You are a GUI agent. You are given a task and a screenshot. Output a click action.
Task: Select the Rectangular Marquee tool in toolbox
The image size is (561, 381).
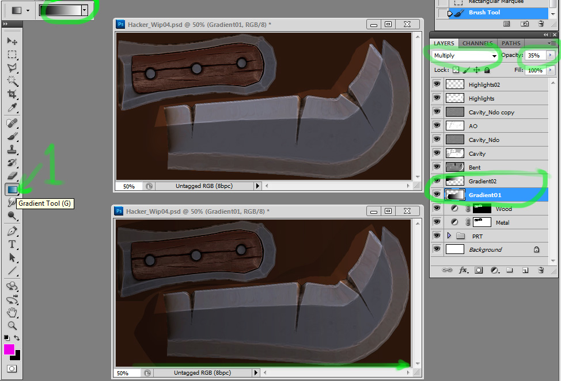click(x=12, y=54)
